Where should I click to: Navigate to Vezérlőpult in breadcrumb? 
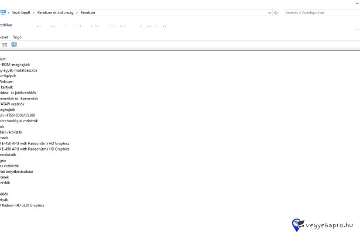[21, 13]
